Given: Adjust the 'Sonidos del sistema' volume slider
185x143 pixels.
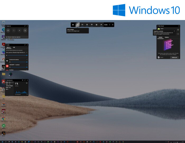Looking at the screenshot, I should 19,62.
